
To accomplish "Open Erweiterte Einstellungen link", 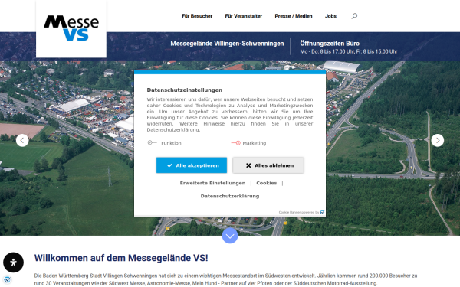I will click(212, 183).
